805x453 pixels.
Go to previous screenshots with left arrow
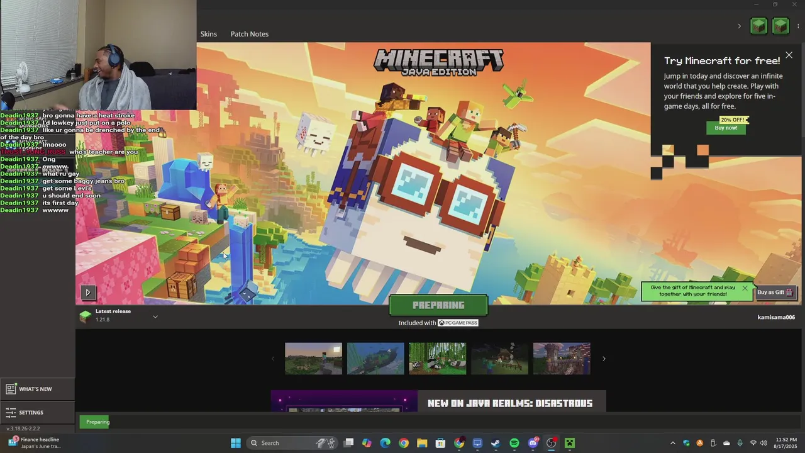(x=272, y=359)
